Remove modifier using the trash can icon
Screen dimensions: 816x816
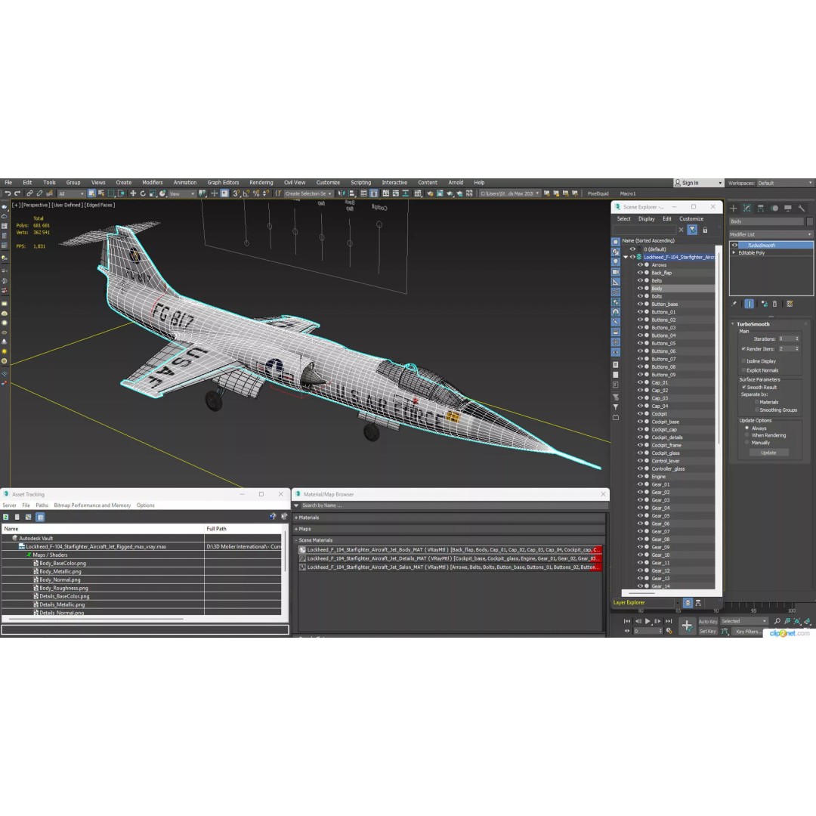click(x=774, y=304)
